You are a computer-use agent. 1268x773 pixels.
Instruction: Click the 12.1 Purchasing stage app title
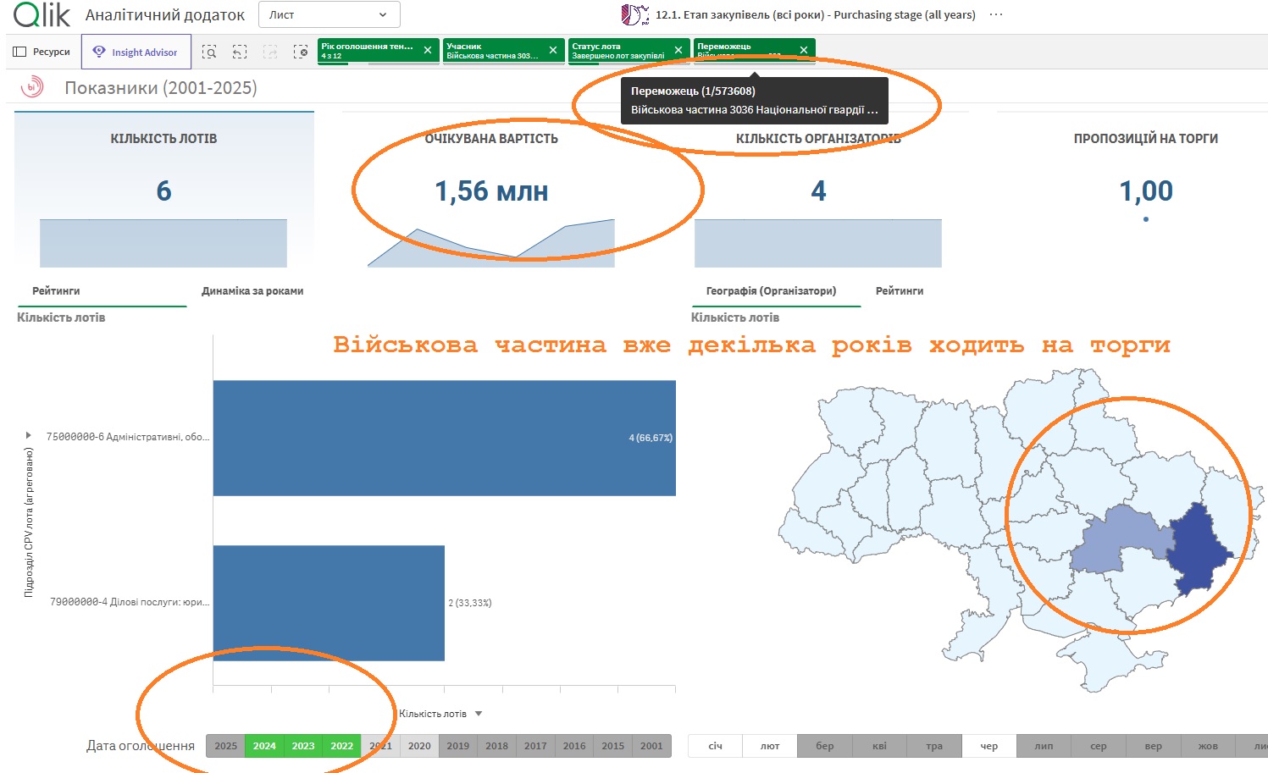pyautogui.click(x=816, y=14)
